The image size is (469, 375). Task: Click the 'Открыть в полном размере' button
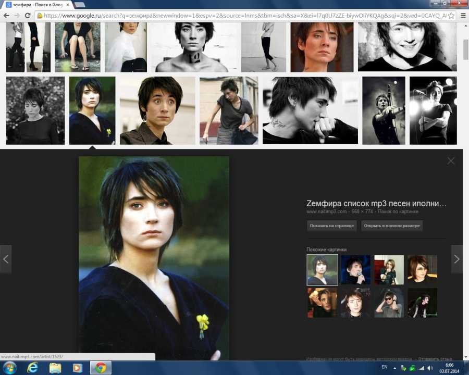tap(392, 226)
